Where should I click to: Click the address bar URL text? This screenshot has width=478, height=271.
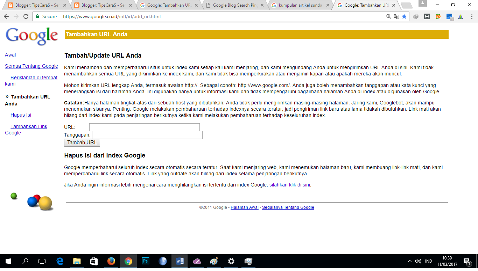pos(112,16)
